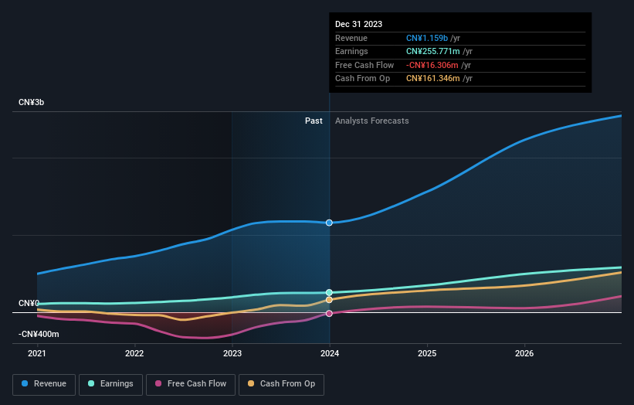Click the 2026 x-axis label
The height and width of the screenshot is (405, 634).
pyautogui.click(x=524, y=353)
